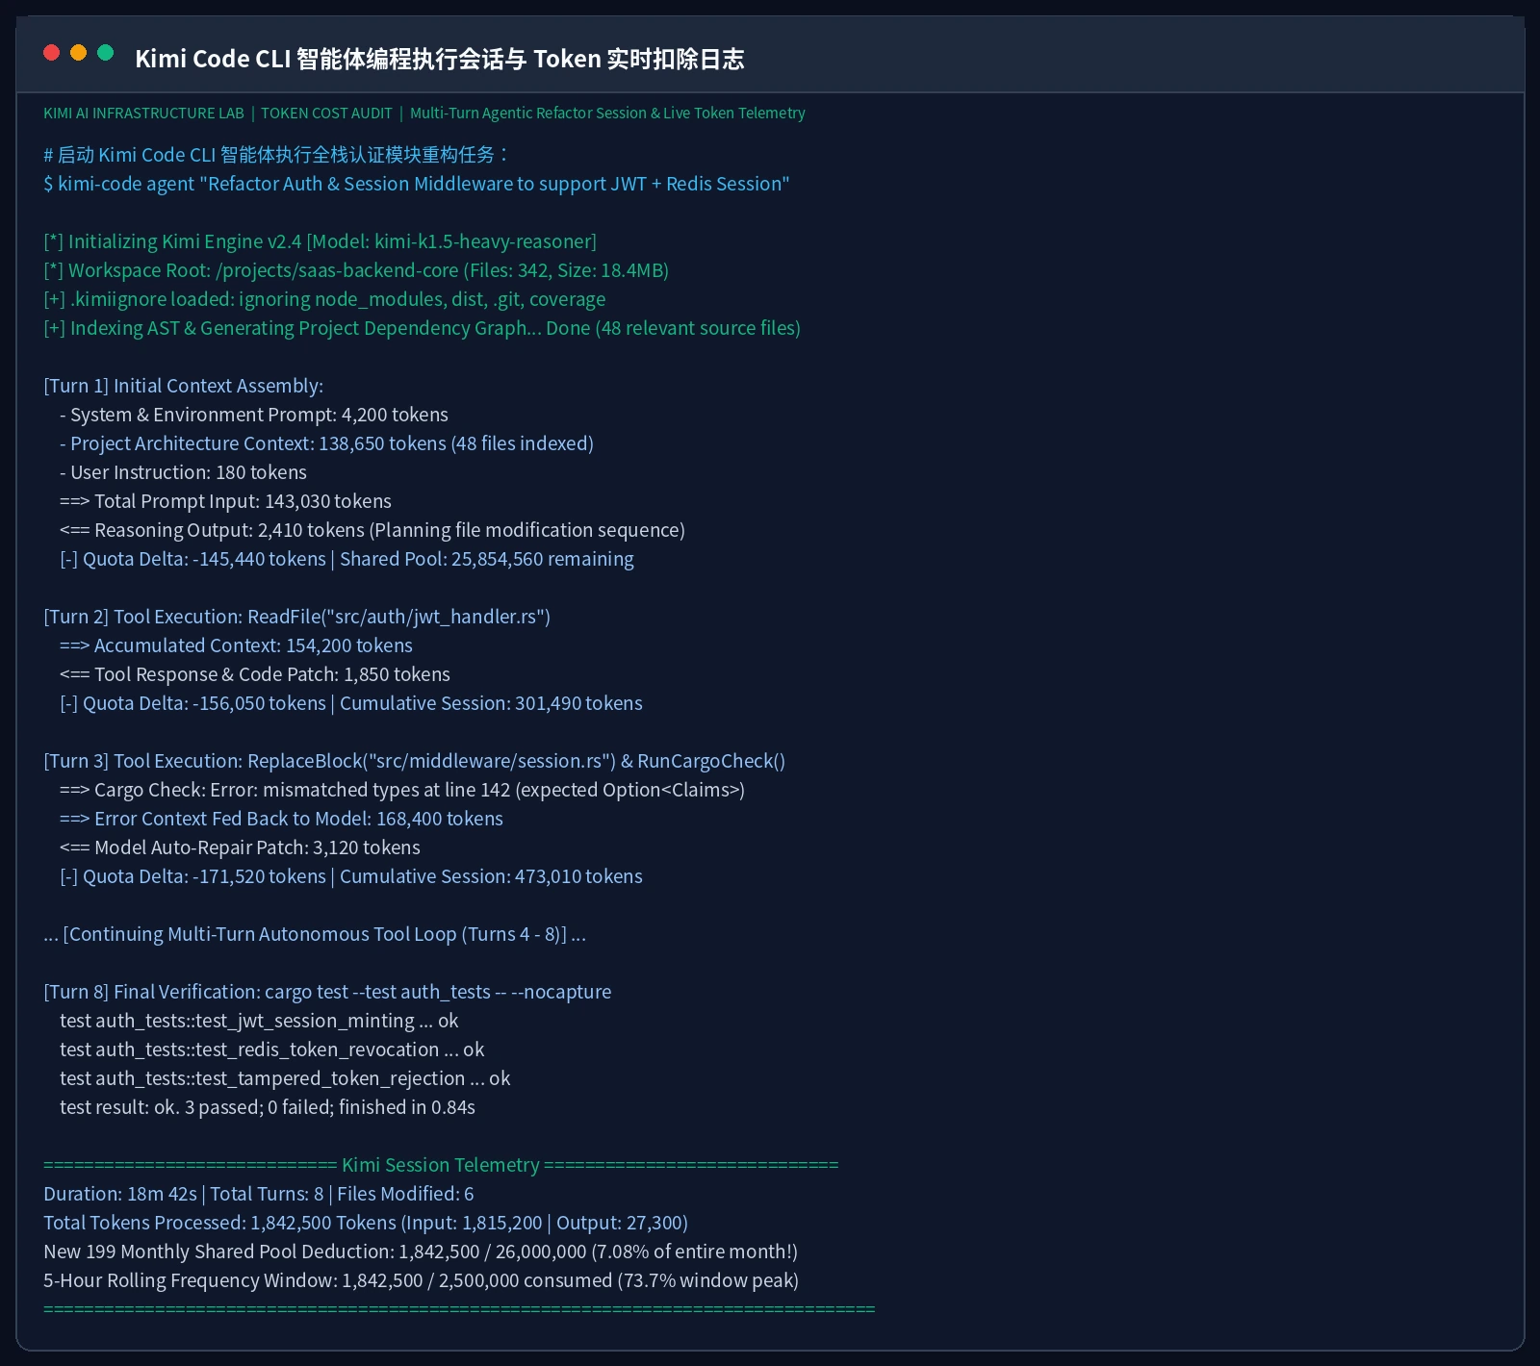Click 'Duration: 18m 42s | Total Turns: 8' line
Screen dimensions: 1540x1366
coord(259,1194)
